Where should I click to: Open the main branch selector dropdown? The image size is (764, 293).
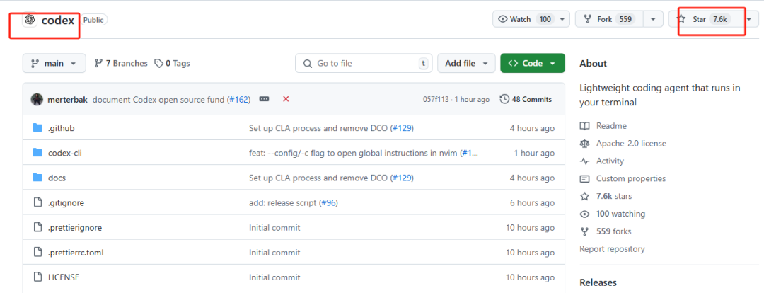pos(54,64)
